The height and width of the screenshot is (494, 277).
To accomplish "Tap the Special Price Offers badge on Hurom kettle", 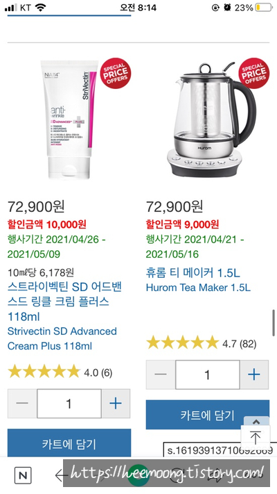I will coord(253,73).
